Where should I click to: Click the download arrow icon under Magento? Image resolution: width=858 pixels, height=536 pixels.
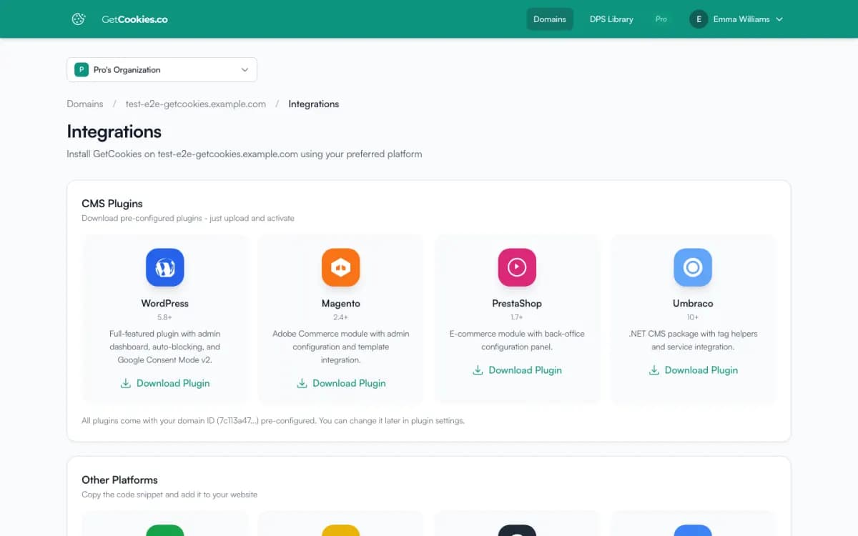coord(302,383)
